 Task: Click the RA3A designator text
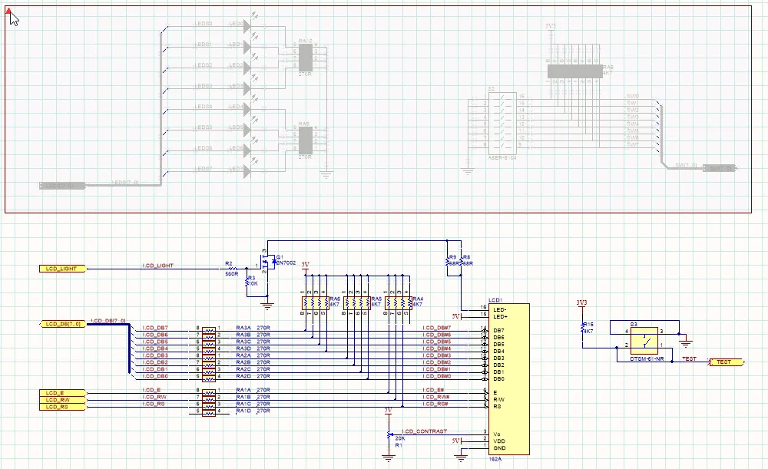[x=243, y=328]
